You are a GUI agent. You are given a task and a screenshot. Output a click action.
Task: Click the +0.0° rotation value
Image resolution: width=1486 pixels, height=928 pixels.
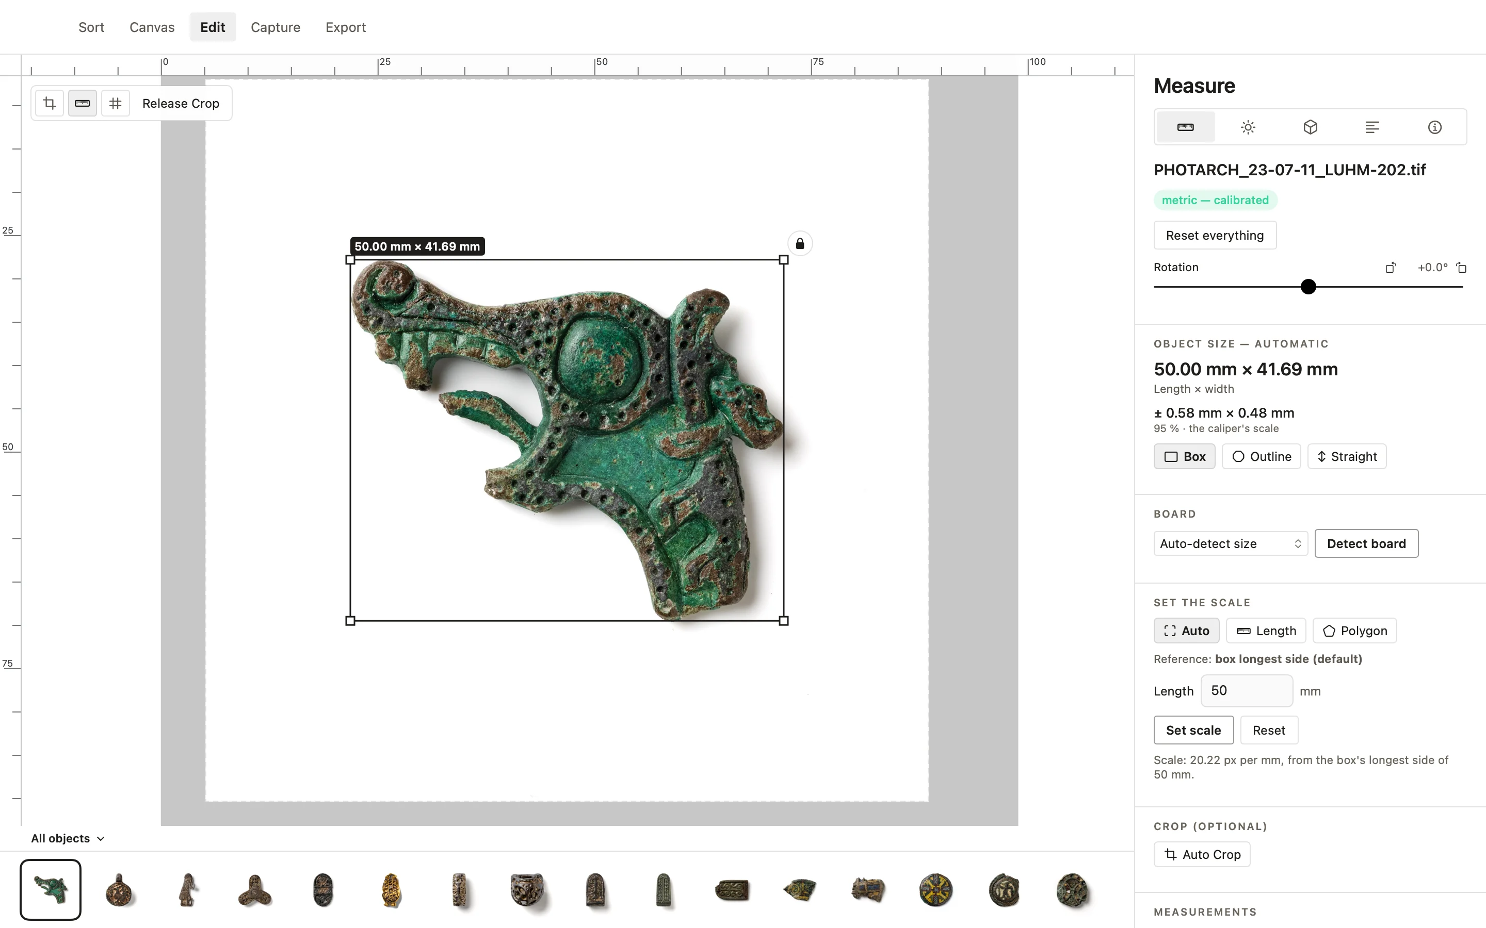point(1432,267)
